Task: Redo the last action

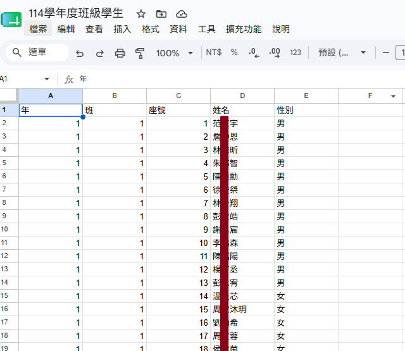Action: point(100,53)
